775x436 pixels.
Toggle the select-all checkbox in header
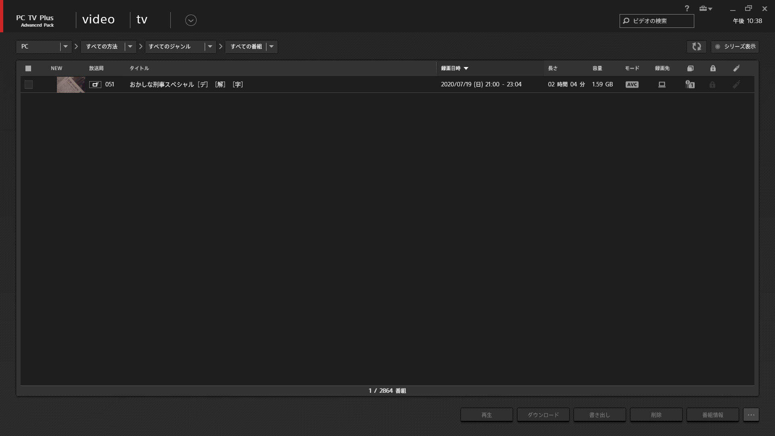point(28,68)
